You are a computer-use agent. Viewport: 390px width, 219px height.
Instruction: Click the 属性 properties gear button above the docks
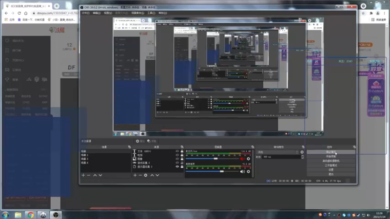140,141
